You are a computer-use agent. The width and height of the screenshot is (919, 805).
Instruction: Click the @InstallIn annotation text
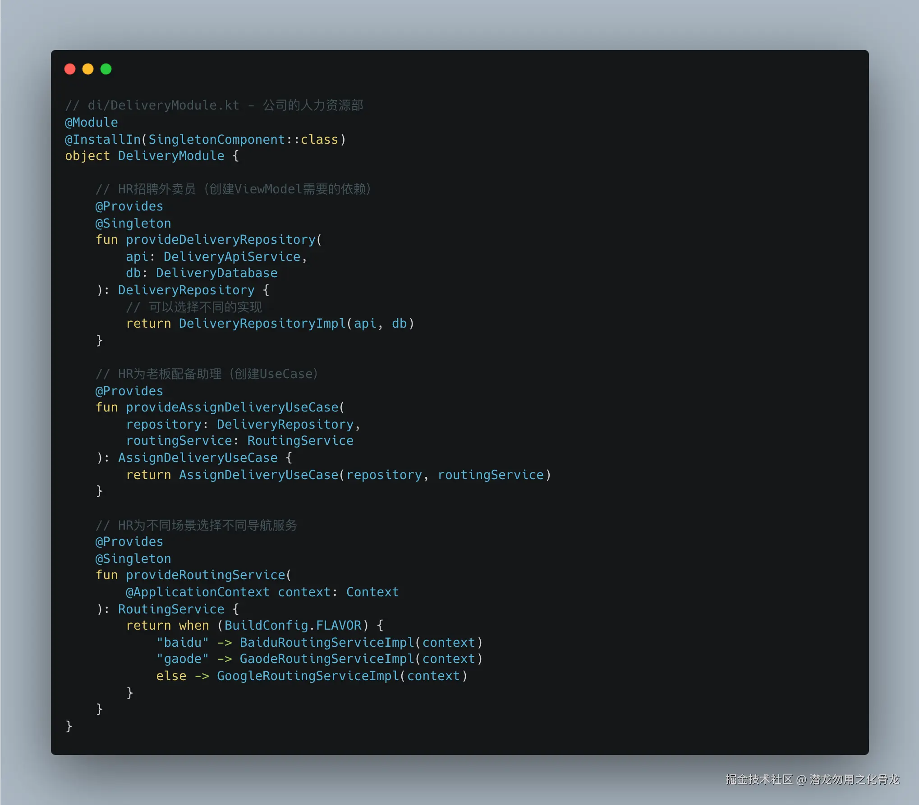(103, 140)
